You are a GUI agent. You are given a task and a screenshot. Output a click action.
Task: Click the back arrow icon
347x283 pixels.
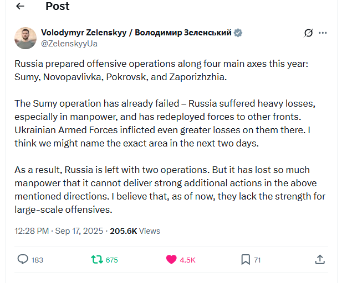tap(21, 7)
